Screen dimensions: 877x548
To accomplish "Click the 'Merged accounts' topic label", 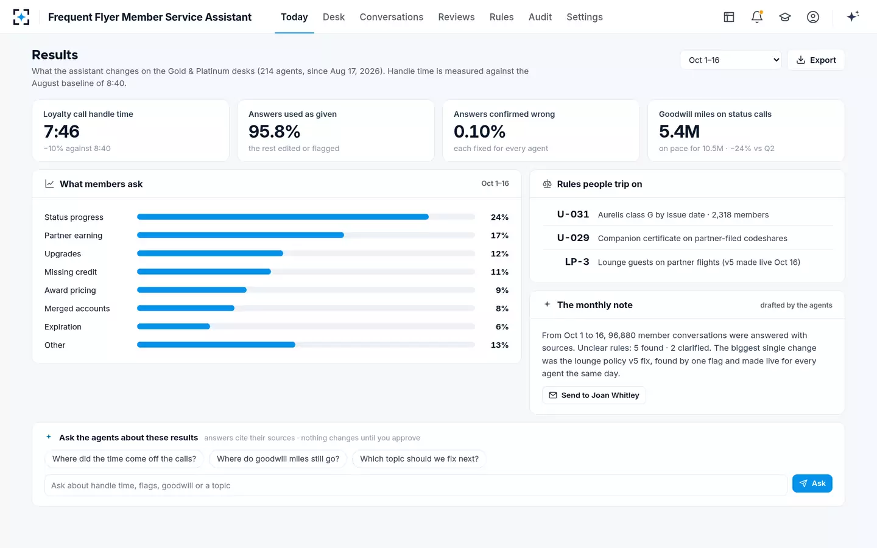I will (77, 309).
